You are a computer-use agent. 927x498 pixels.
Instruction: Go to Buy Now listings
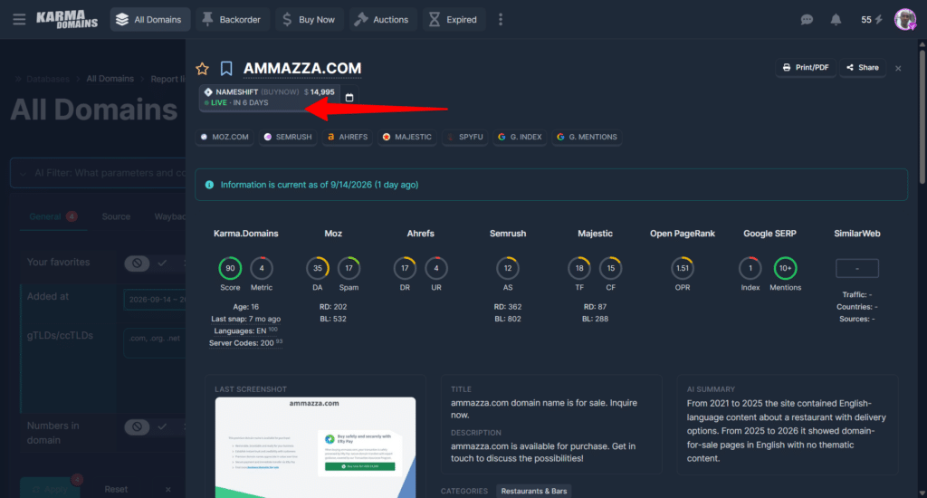tap(309, 20)
